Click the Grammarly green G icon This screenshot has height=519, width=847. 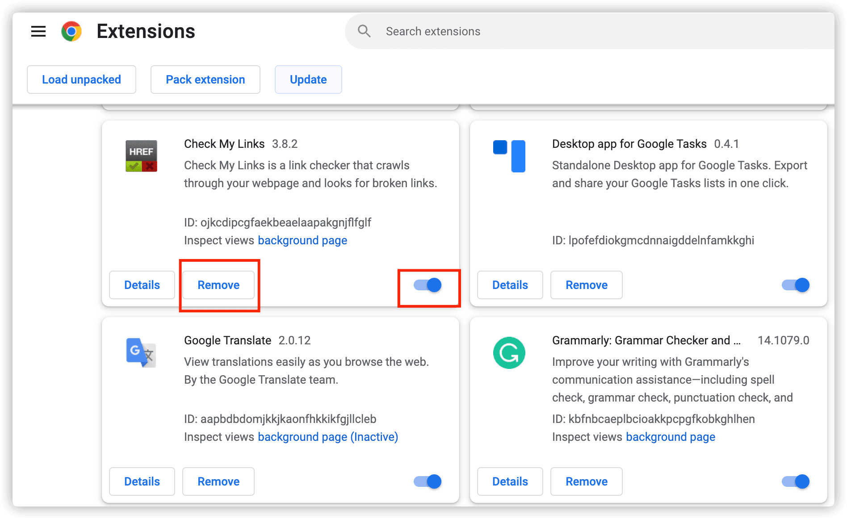(509, 352)
